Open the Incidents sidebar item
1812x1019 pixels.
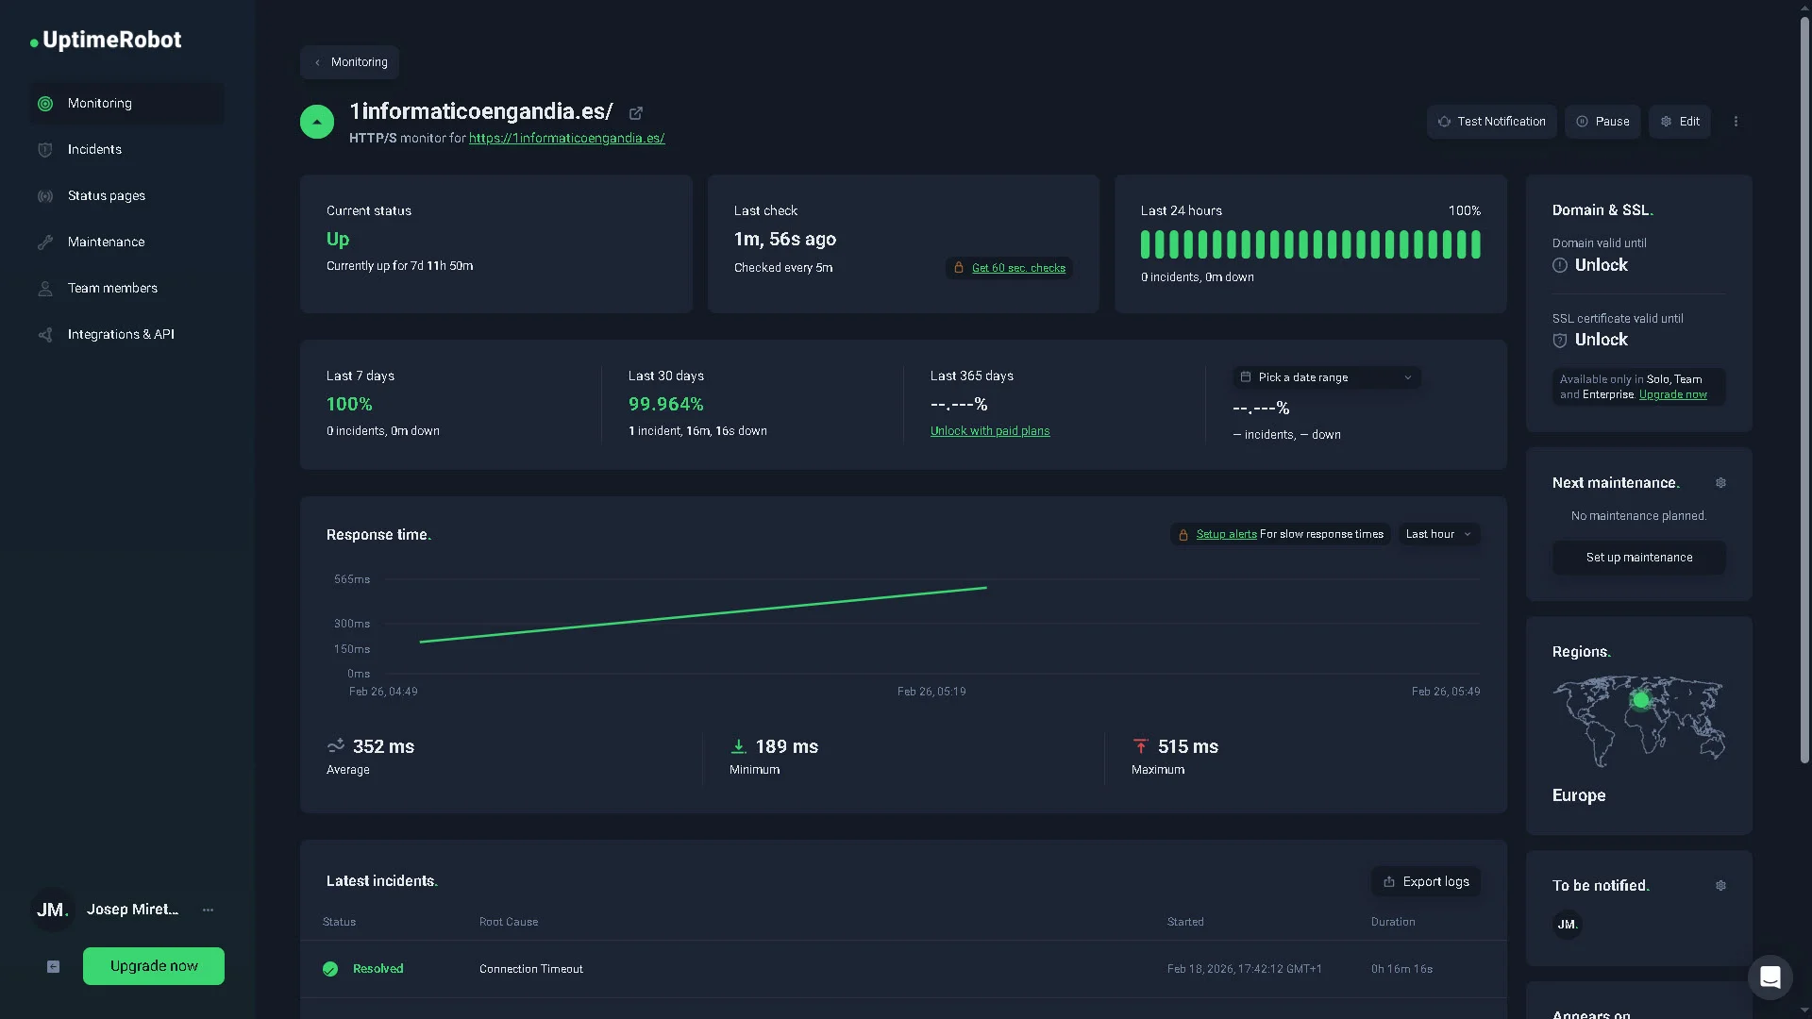(x=127, y=150)
